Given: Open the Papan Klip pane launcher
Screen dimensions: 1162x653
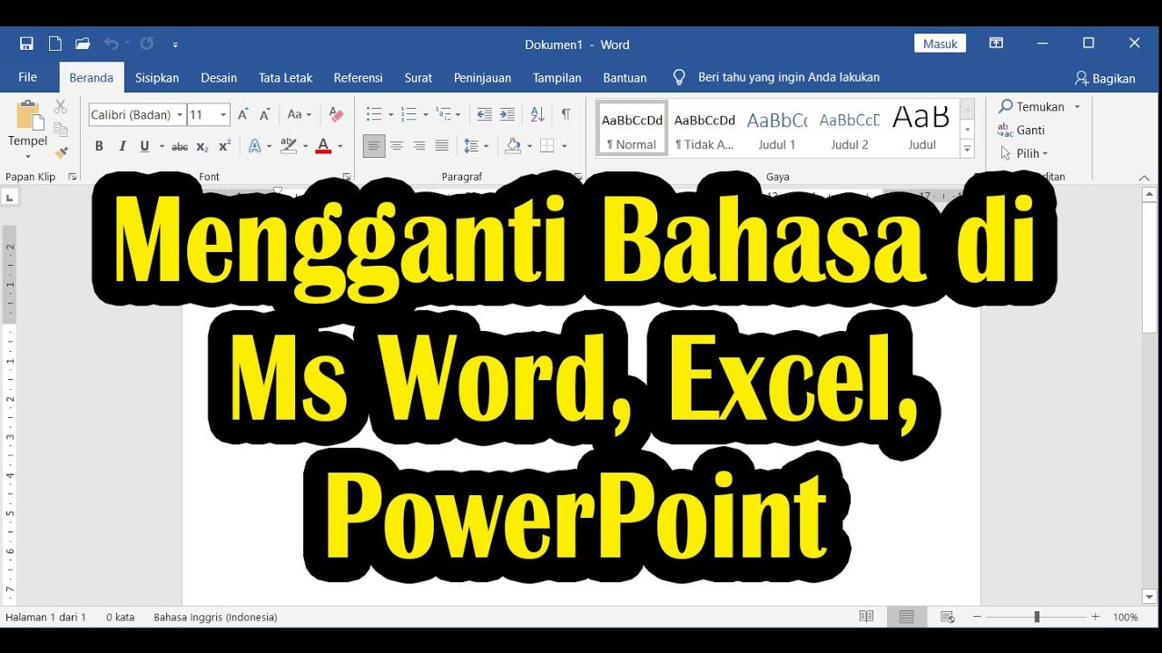Looking at the screenshot, I should point(73,177).
